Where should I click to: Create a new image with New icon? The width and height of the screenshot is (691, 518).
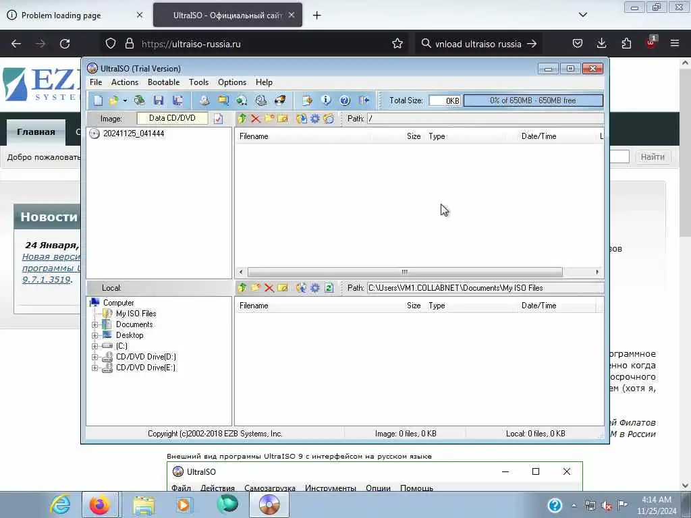[x=98, y=100]
